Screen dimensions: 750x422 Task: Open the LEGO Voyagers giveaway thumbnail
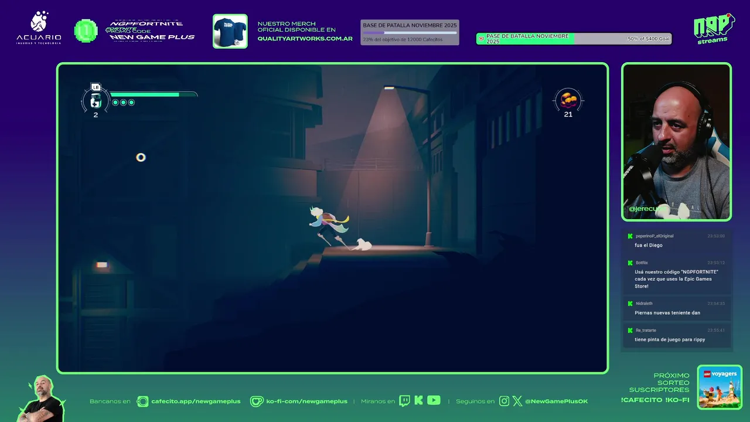720,387
